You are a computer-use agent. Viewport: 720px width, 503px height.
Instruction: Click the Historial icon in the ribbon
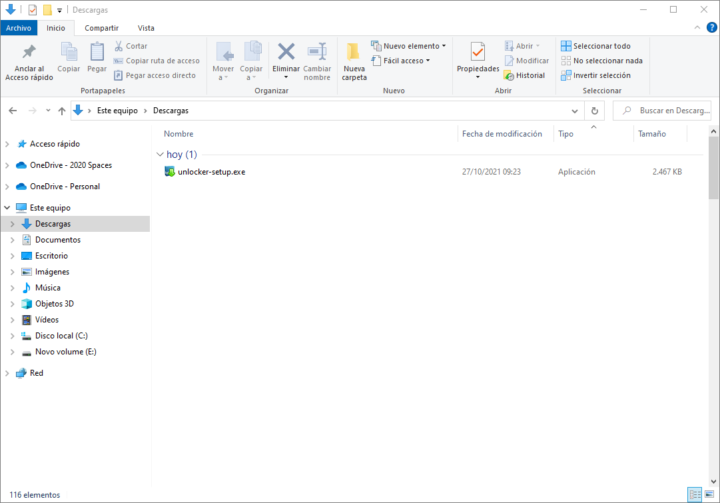click(509, 76)
